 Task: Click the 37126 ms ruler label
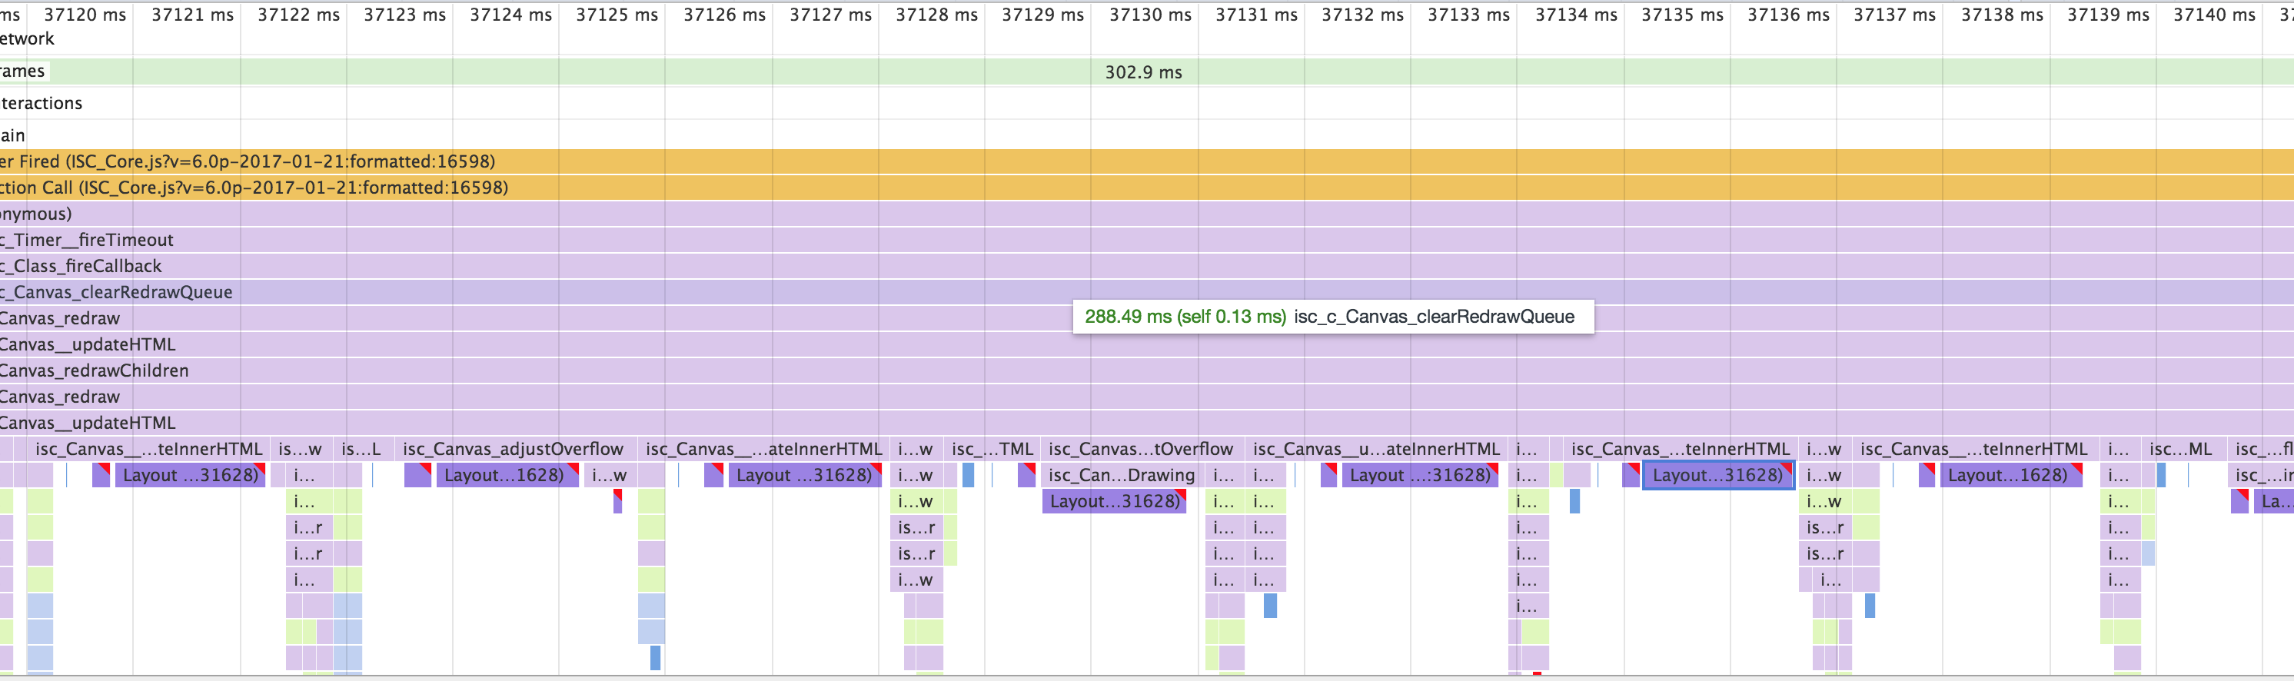(x=724, y=15)
